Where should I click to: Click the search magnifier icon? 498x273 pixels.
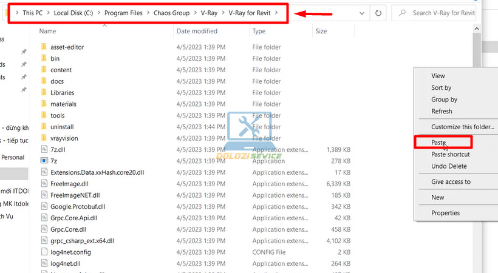pos(401,13)
